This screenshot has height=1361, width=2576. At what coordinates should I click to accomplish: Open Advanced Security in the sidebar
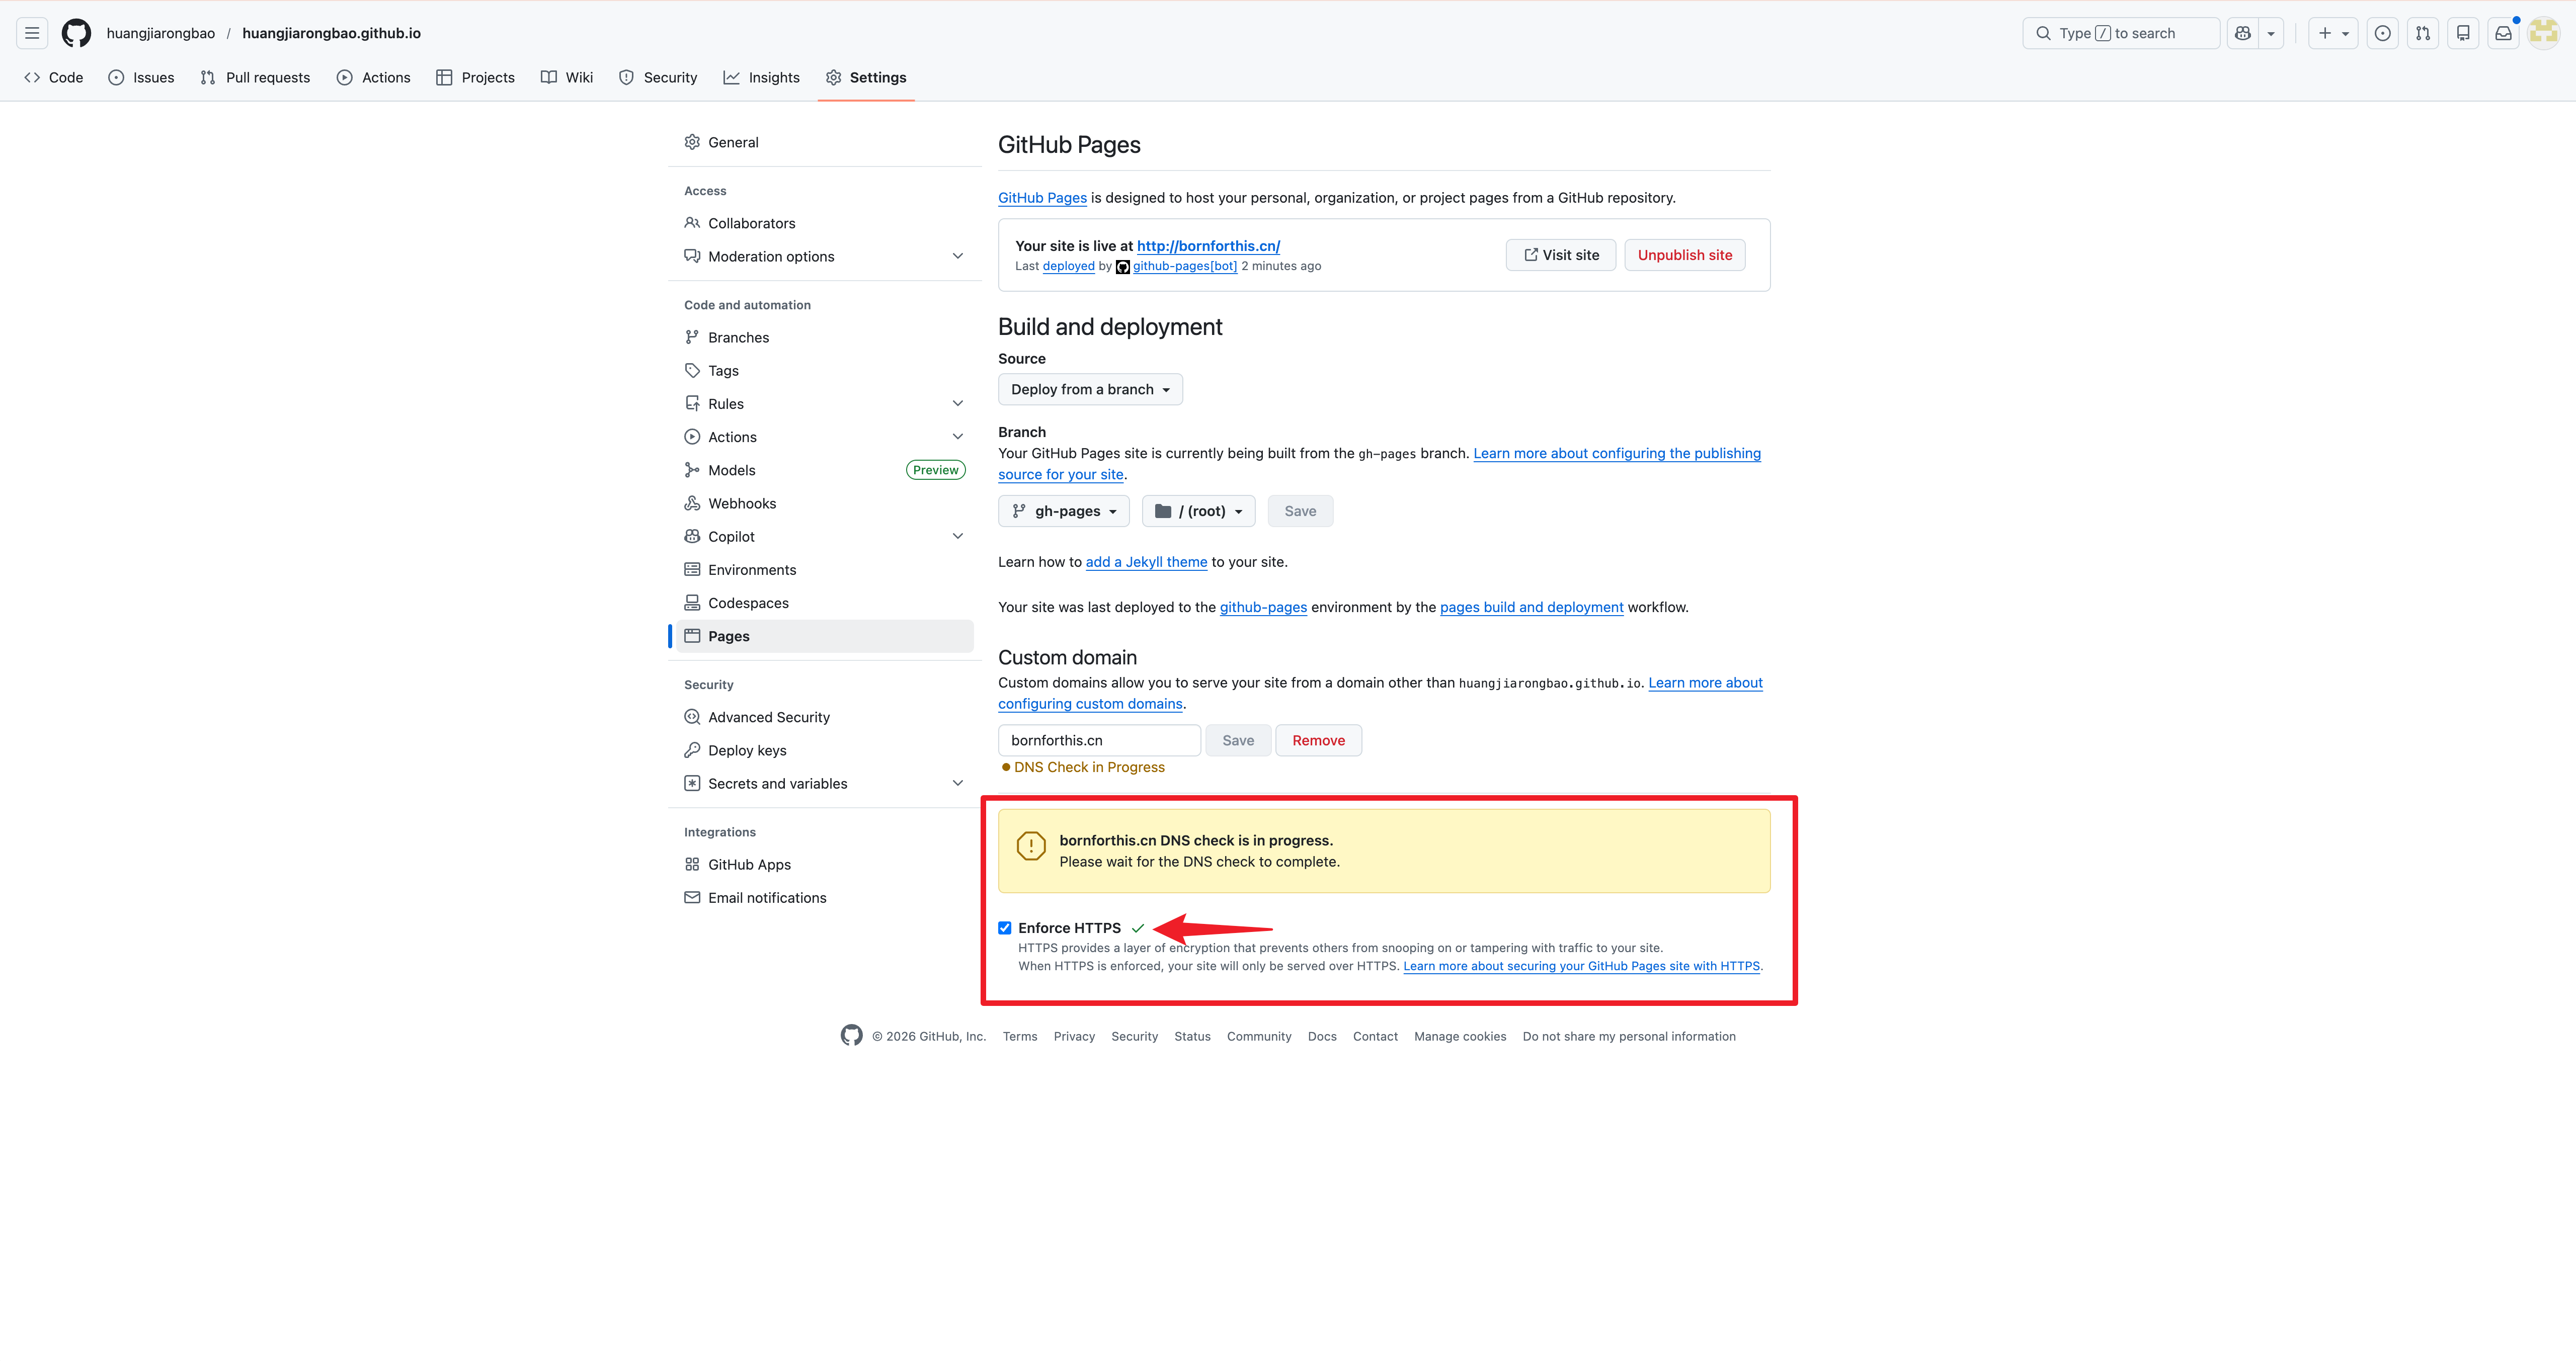pyautogui.click(x=824, y=717)
